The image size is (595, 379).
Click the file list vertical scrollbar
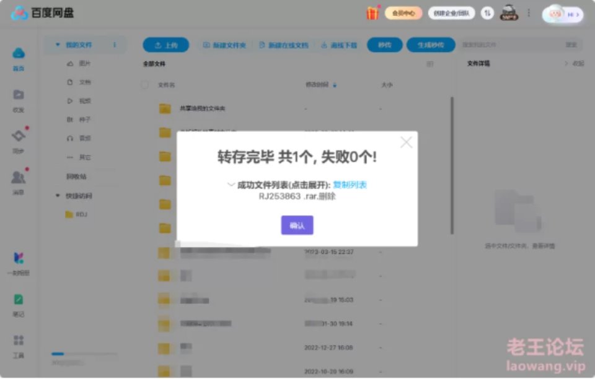(452, 165)
